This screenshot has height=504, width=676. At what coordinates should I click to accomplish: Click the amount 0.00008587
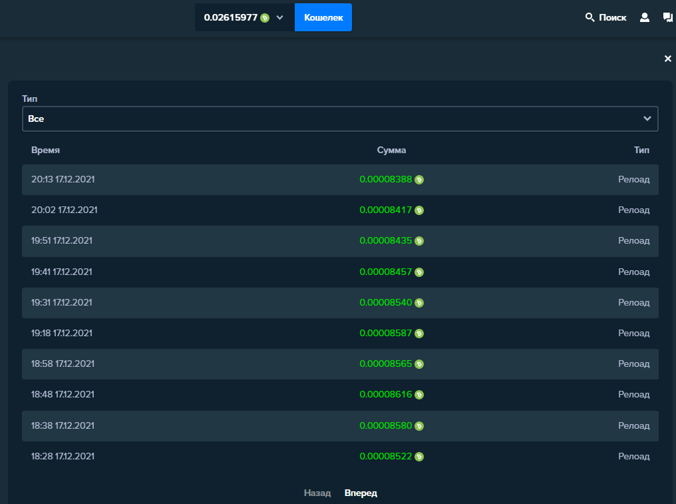[x=386, y=333]
